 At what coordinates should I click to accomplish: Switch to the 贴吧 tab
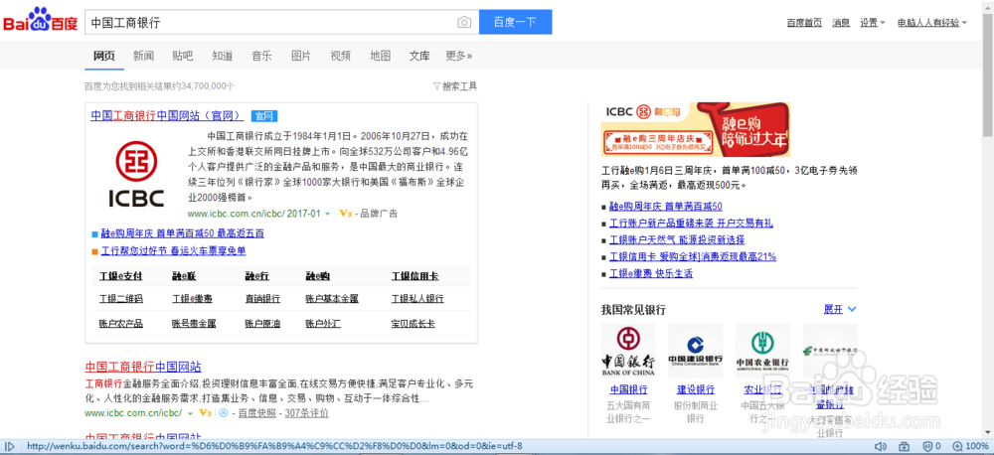tap(183, 56)
